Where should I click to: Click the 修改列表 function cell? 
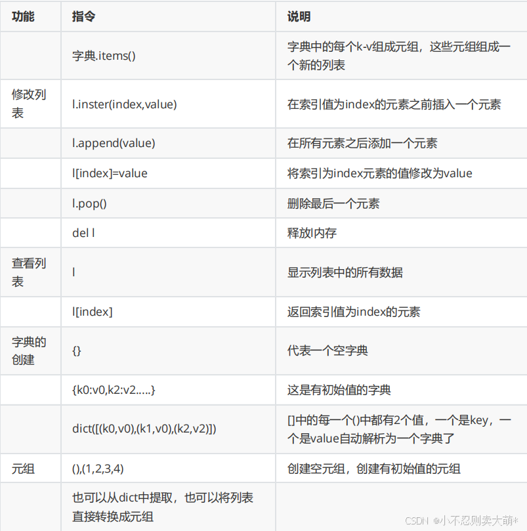29,104
